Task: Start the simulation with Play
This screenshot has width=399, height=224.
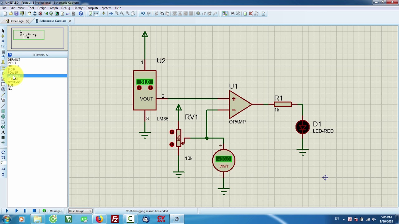Action: pos(7,211)
